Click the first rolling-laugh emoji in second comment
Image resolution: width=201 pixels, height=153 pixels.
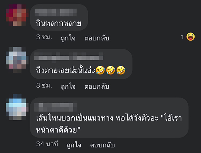point(100,70)
